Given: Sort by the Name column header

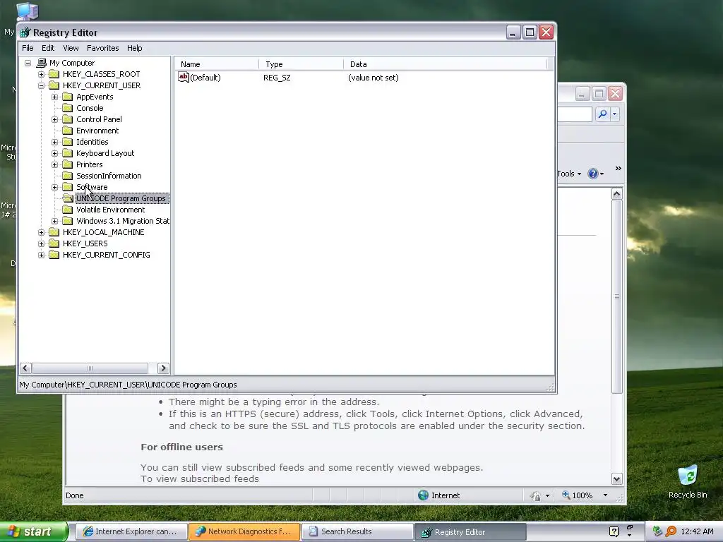Looking at the screenshot, I should 217,64.
